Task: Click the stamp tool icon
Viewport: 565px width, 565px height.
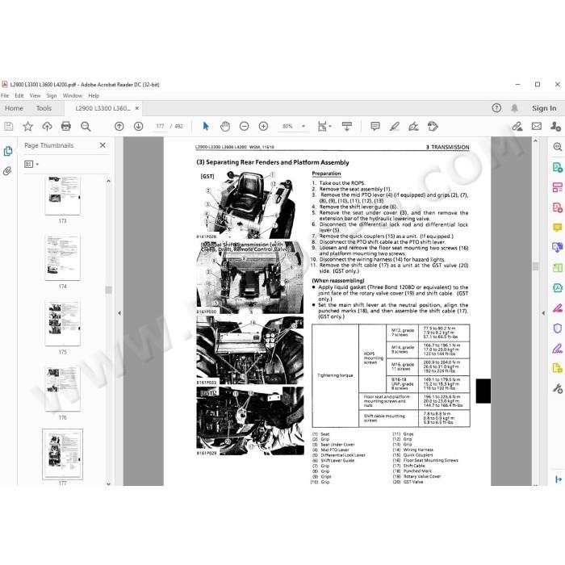Action: (x=433, y=126)
